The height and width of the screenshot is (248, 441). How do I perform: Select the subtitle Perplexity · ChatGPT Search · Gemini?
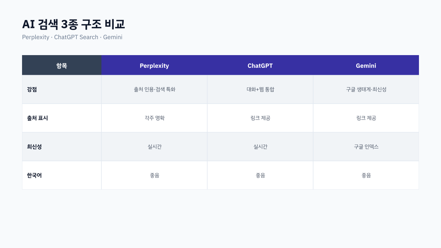72,37
